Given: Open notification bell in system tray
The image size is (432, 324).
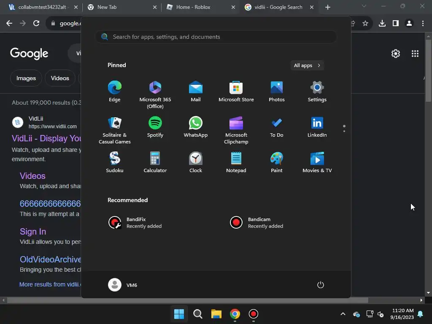Looking at the screenshot, I should tap(421, 314).
